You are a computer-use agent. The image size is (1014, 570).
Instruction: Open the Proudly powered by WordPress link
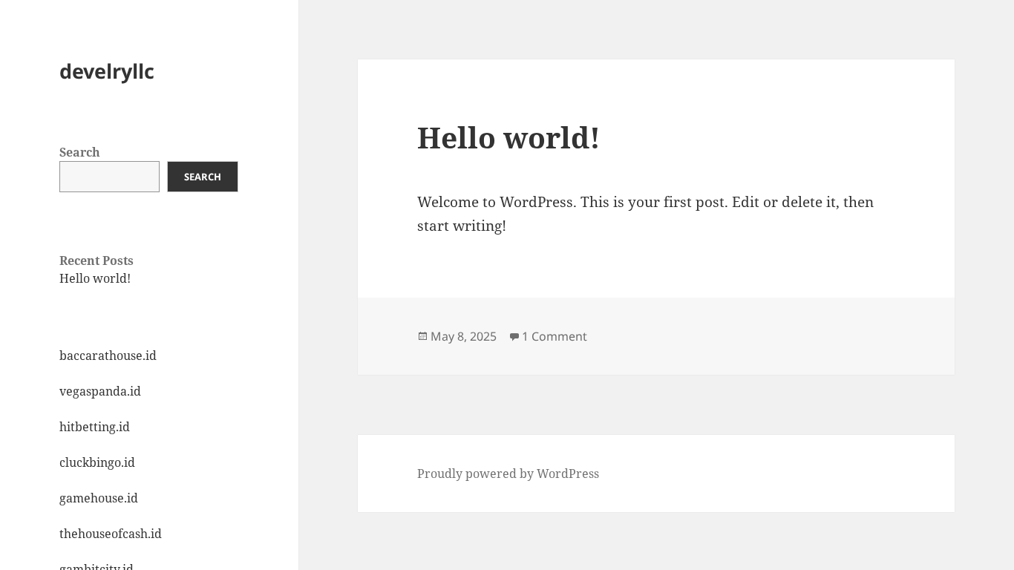coord(508,474)
